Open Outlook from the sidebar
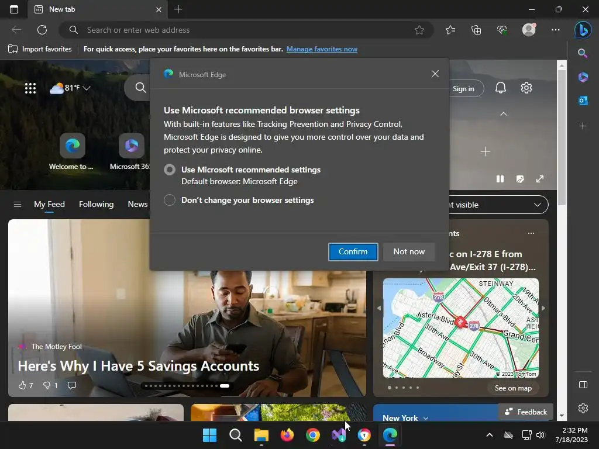 [x=583, y=101]
